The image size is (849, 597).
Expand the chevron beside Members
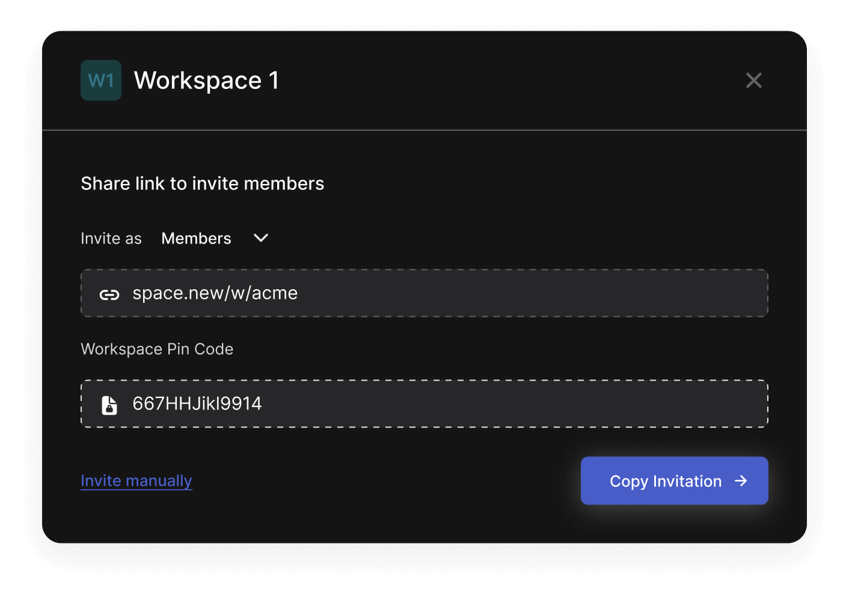coord(261,239)
